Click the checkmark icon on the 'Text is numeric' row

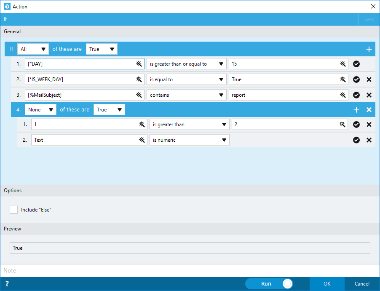pyautogui.click(x=356, y=140)
